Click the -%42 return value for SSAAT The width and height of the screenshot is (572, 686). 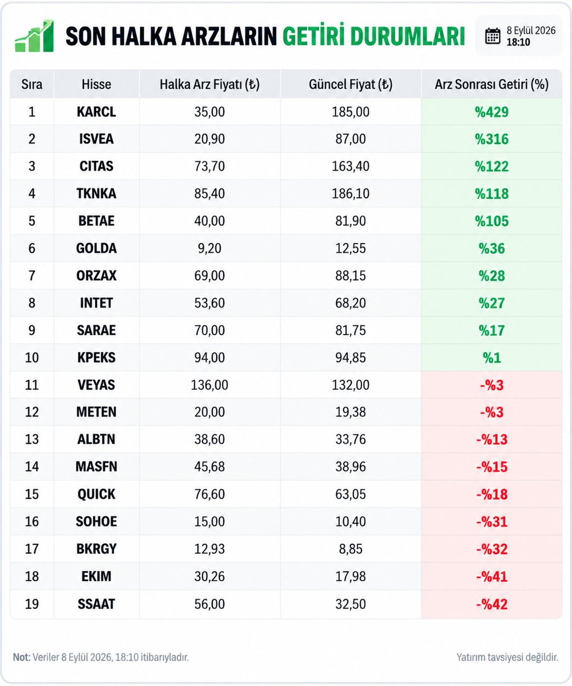tap(492, 604)
